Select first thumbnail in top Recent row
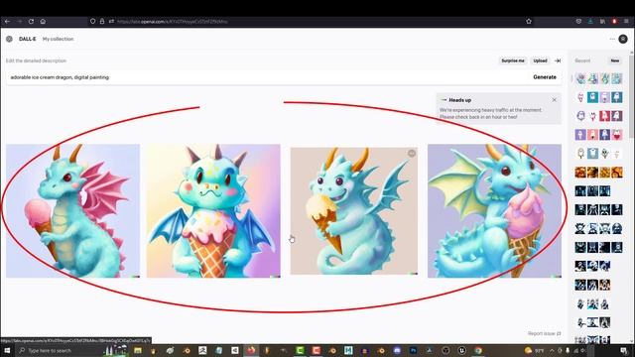The height and width of the screenshot is (357, 635). tap(580, 78)
